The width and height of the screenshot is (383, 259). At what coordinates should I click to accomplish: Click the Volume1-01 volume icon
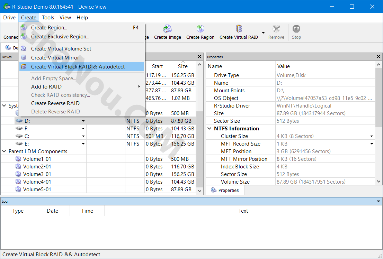[x=18, y=159]
